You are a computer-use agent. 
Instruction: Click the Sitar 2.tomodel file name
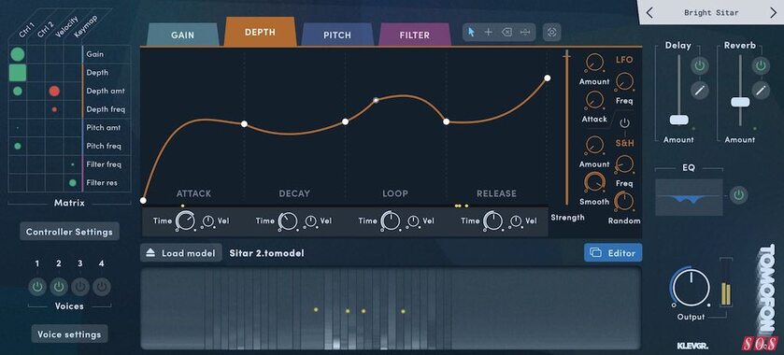[x=266, y=253]
